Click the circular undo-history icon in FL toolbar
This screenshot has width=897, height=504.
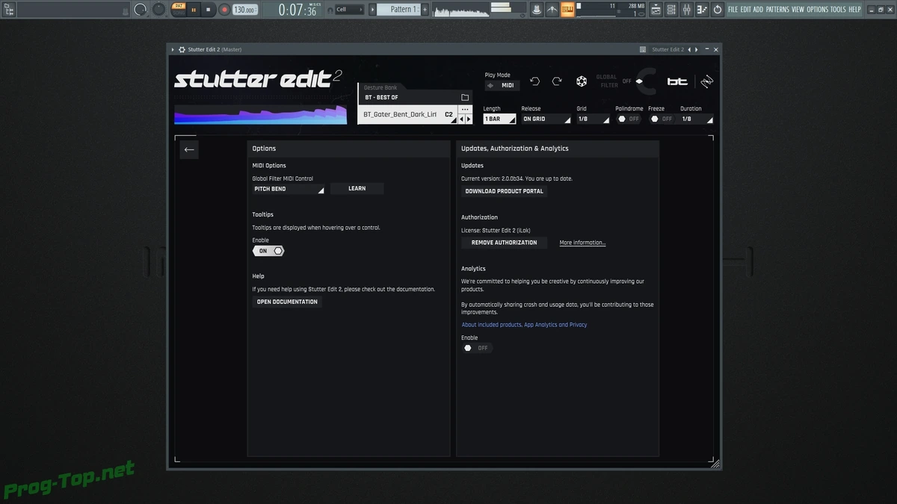click(x=718, y=10)
